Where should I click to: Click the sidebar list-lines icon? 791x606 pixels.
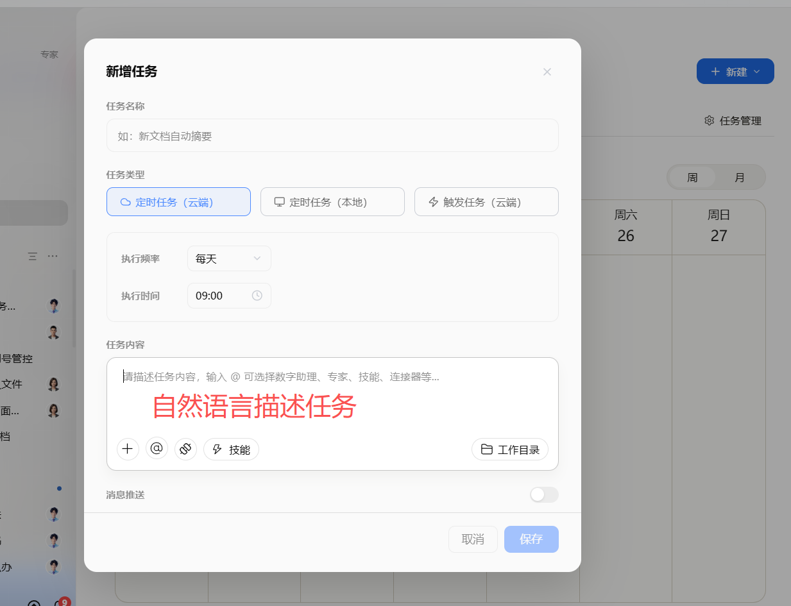tap(33, 256)
